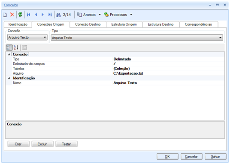The height and width of the screenshot is (164, 230).
Task: Click the Conexão category header text
Action: 20,55
